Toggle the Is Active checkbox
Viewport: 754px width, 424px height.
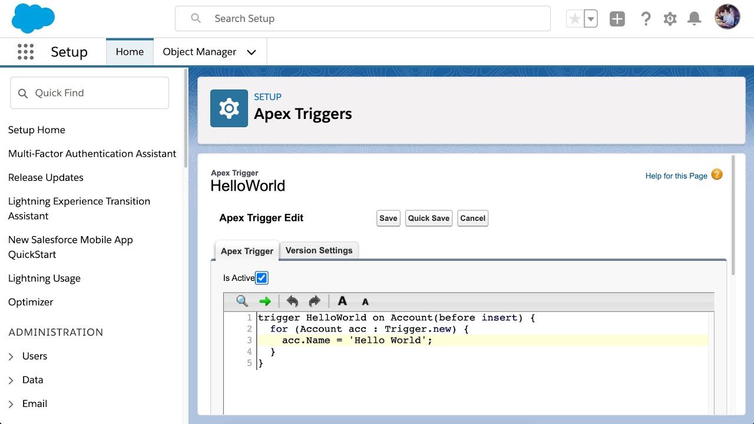coord(262,278)
